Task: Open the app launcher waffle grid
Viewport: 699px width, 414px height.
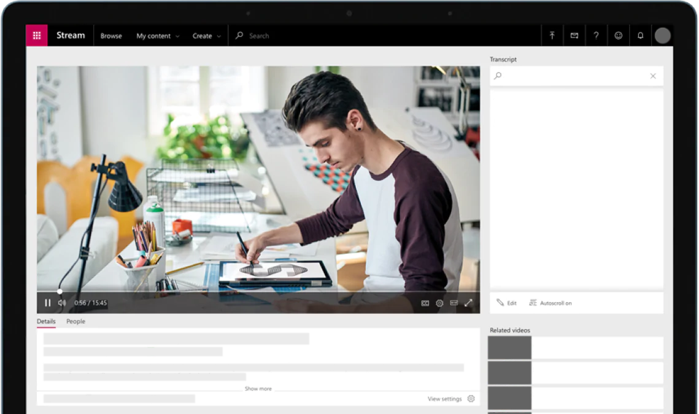Action: tap(37, 36)
